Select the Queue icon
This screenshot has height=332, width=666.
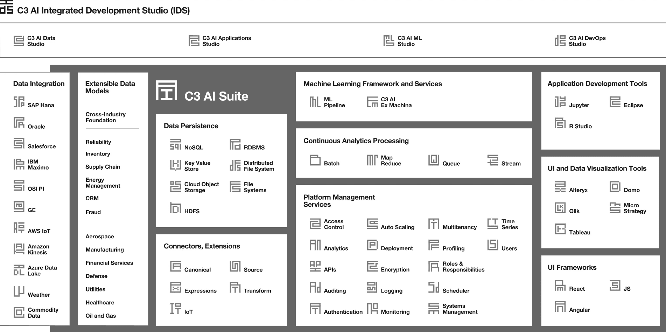click(434, 160)
